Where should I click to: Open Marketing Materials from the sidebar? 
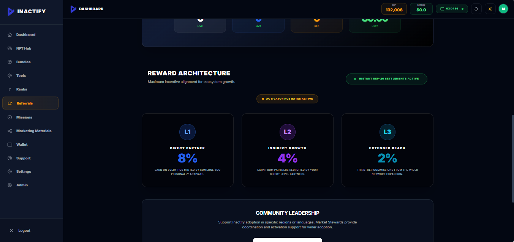coord(33,131)
